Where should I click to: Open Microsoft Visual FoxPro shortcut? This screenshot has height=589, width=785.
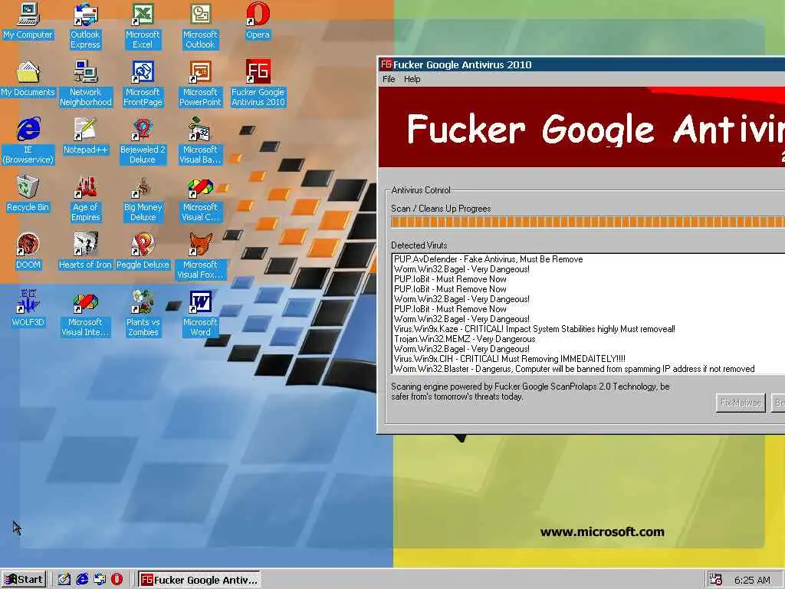[200, 256]
